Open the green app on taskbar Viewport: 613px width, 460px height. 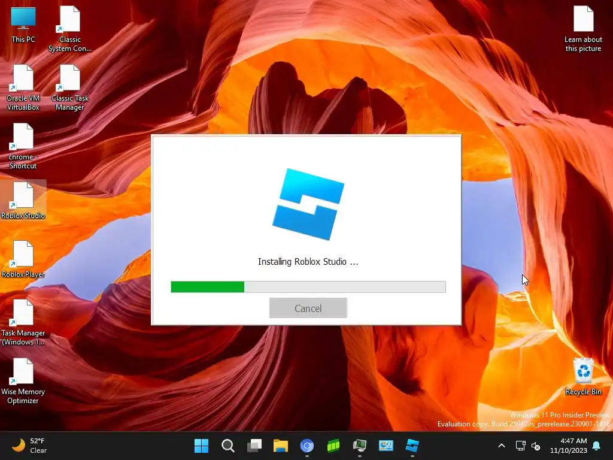333,446
